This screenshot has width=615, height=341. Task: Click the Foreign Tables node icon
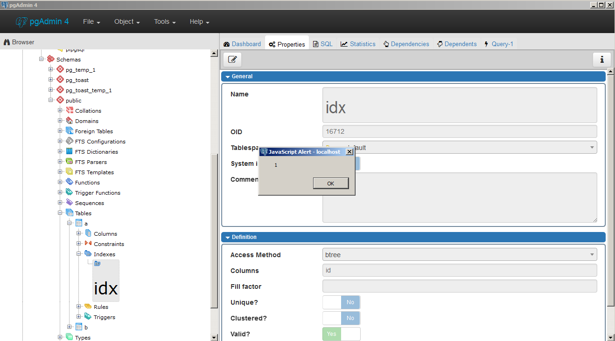tap(70, 131)
